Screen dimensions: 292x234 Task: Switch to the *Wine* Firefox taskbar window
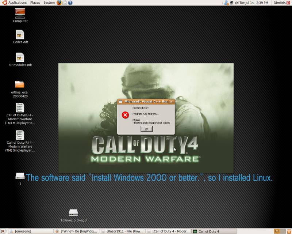pyautogui.click(x=77, y=231)
